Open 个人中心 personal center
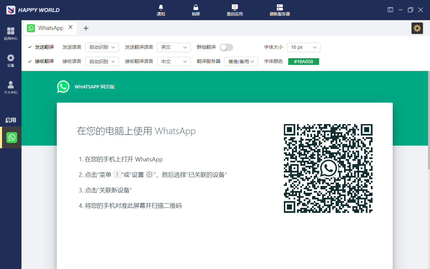The image size is (430, 269). (11, 87)
